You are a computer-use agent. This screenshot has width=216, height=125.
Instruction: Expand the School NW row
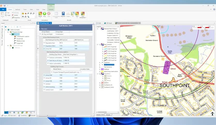pos(44,75)
